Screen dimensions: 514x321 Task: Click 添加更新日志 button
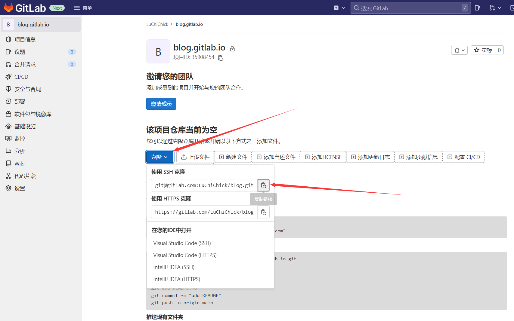coord(370,157)
